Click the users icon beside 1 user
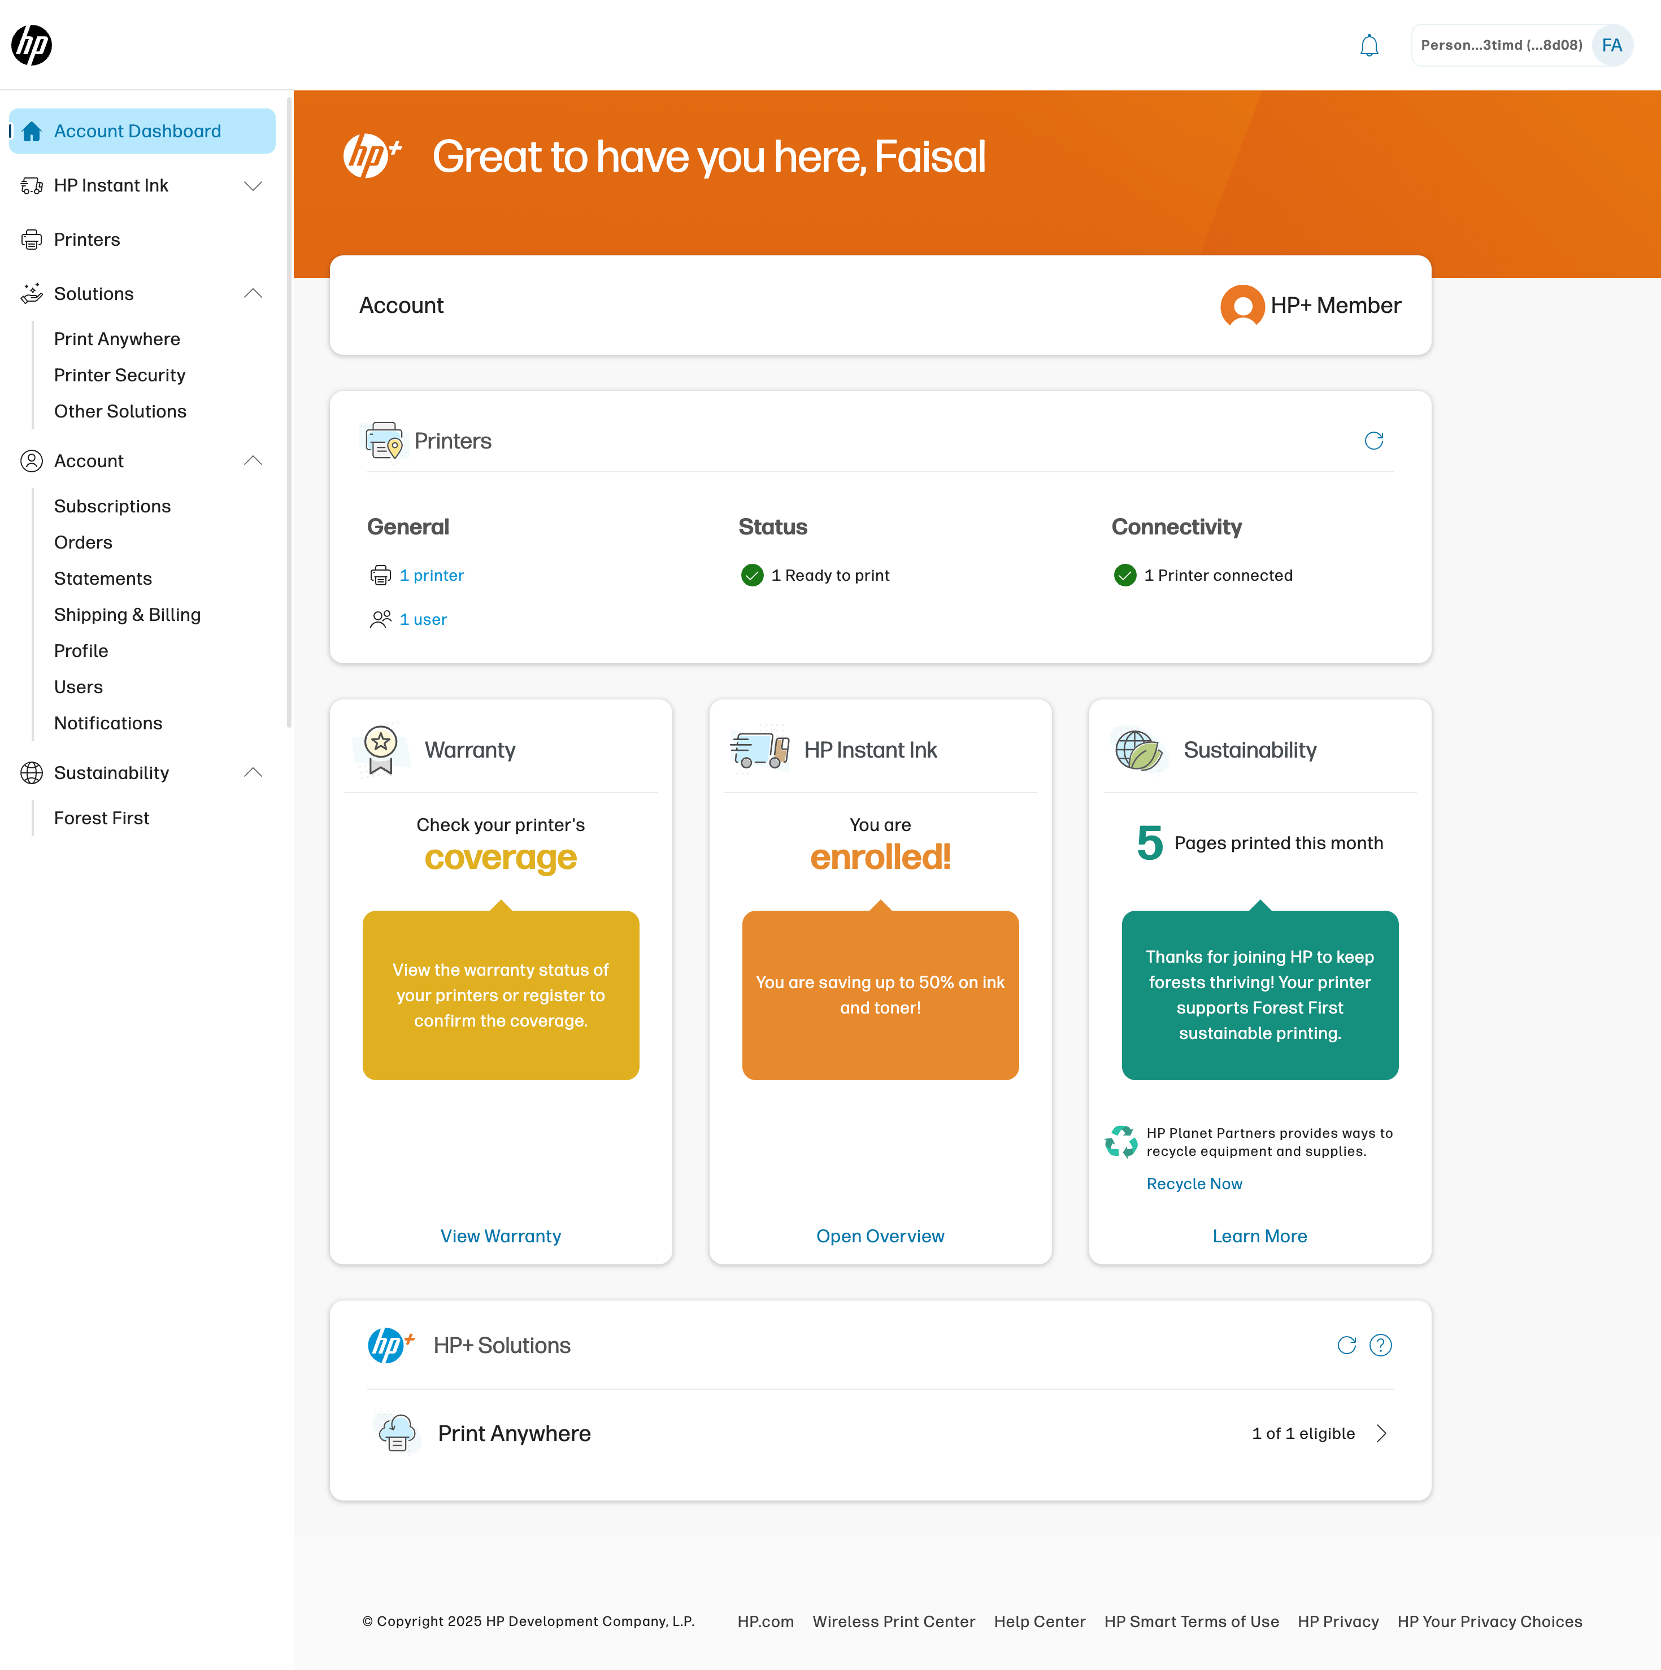Image resolution: width=1661 pixels, height=1670 pixels. 380,620
